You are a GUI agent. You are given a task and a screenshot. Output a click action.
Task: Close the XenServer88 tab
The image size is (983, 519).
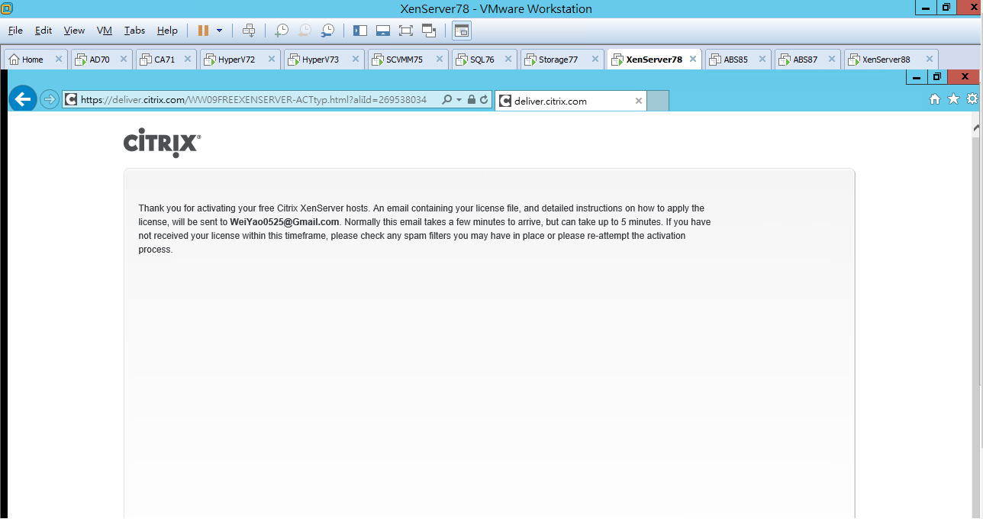pyautogui.click(x=929, y=60)
